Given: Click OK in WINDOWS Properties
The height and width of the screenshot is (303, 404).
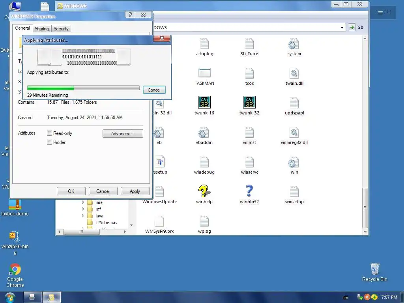Looking at the screenshot, I should (x=71, y=191).
